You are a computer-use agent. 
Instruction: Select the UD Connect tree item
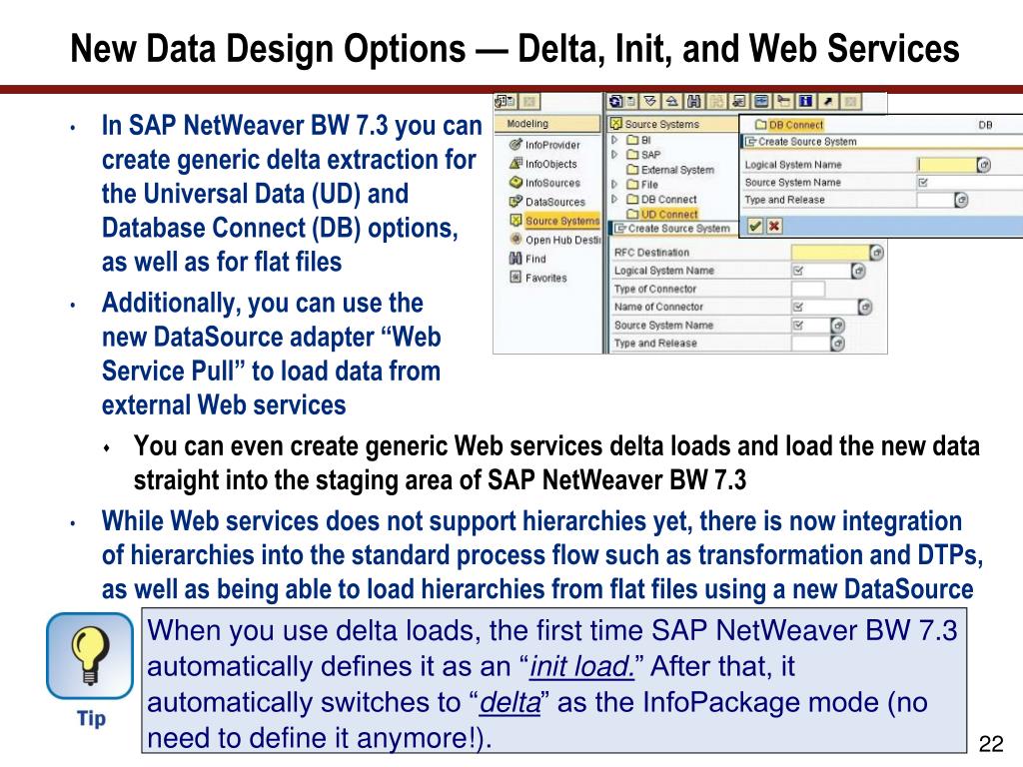(669, 214)
